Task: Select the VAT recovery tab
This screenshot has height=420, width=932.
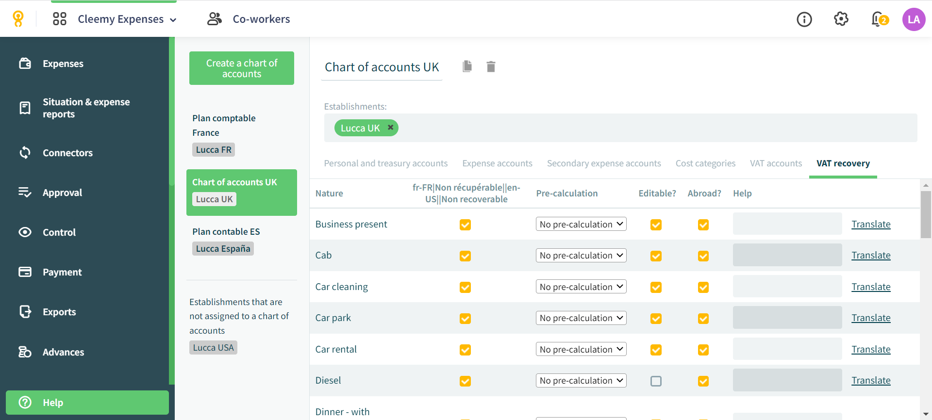Action: [843, 163]
